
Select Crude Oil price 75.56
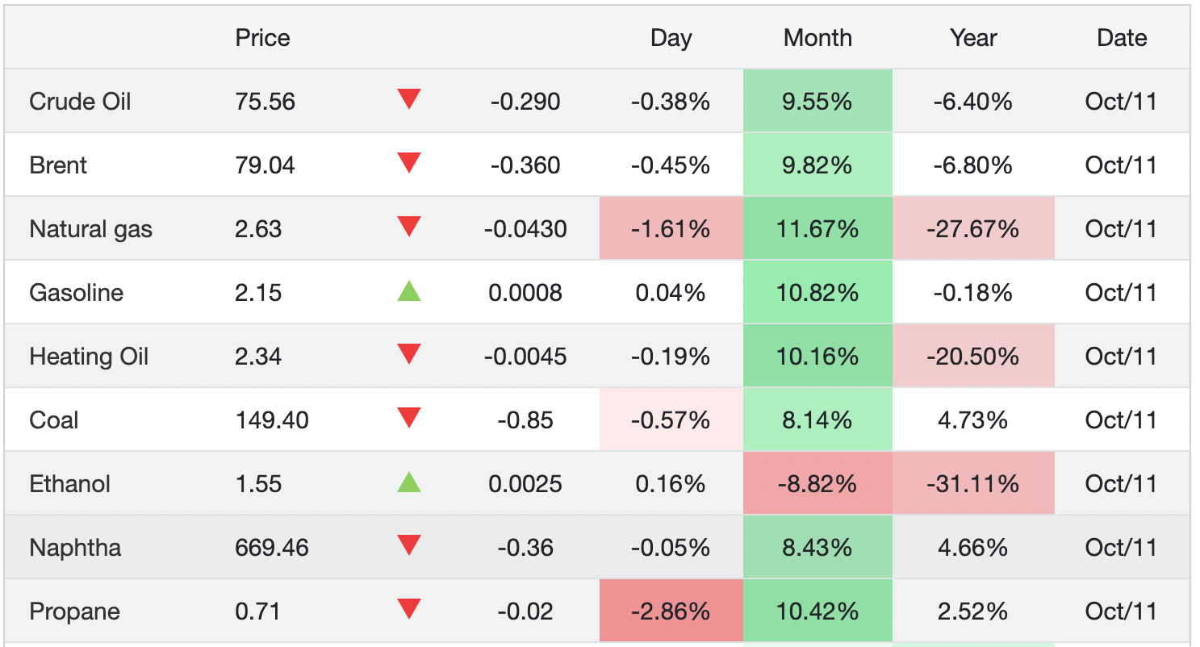pyautogui.click(x=265, y=102)
